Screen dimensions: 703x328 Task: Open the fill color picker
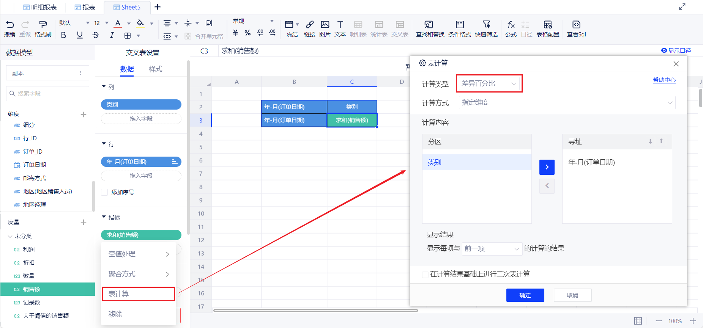(140, 24)
